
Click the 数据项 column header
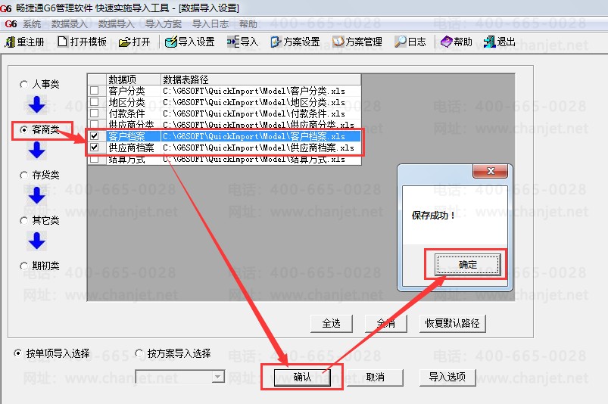133,79
